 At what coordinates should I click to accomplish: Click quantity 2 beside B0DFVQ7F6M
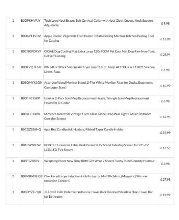[13, 67]
